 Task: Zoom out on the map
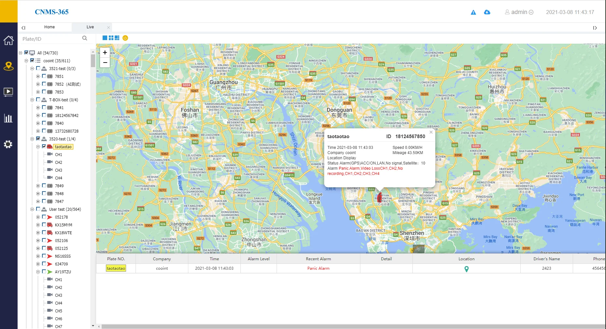point(105,62)
